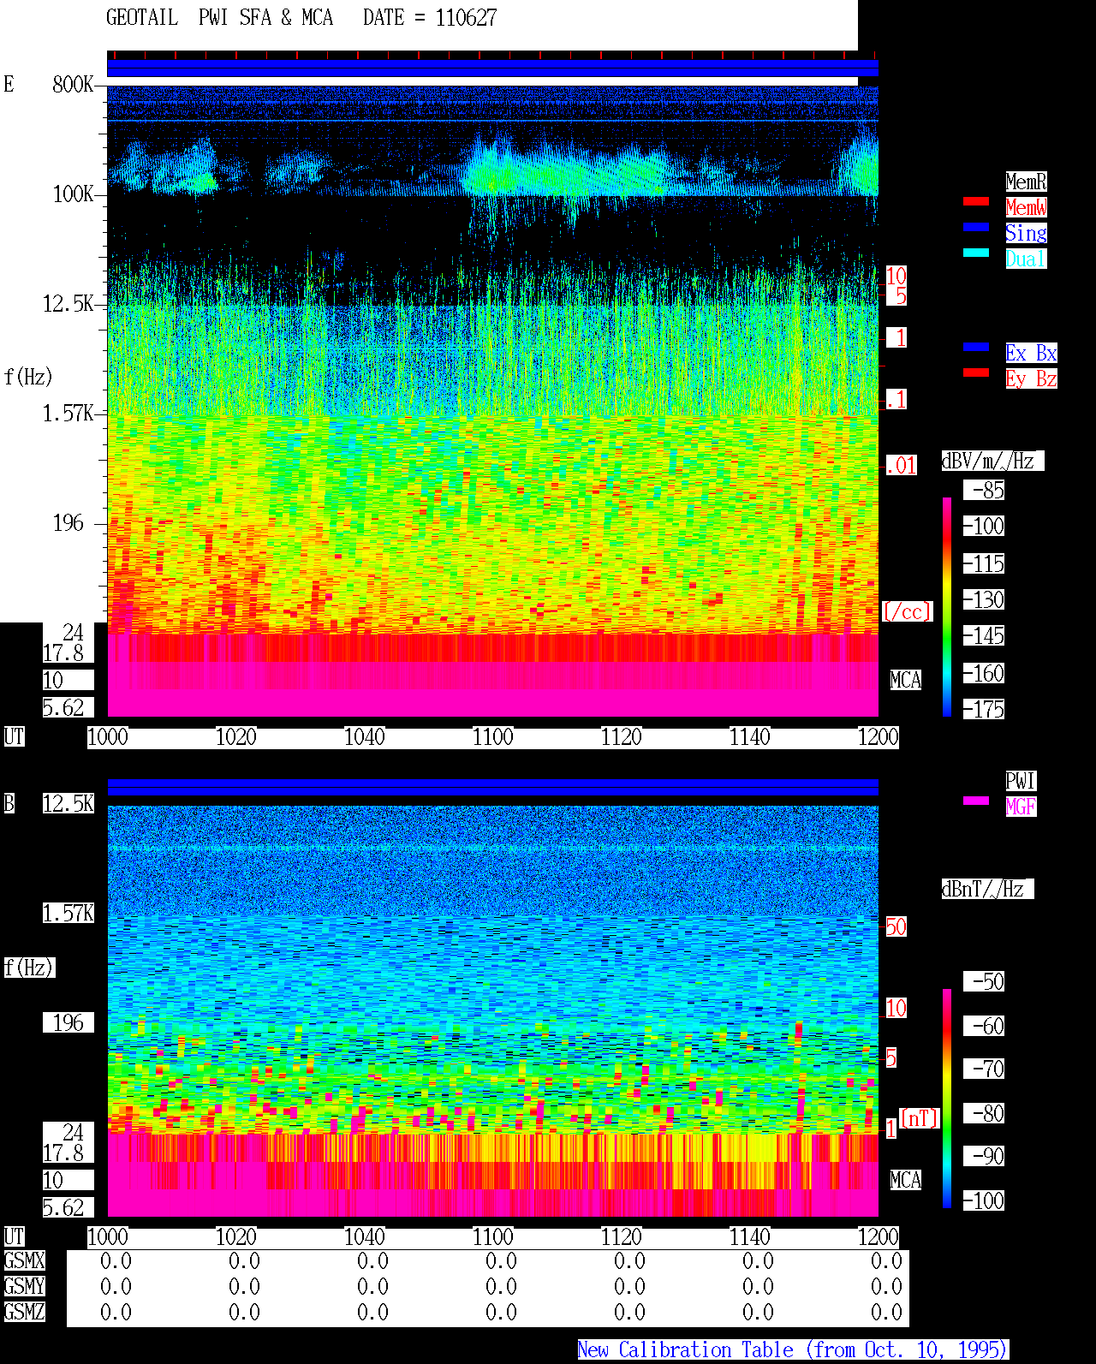Click the MemR legend label
Viewport: 1096px width, 1364px height.
click(x=1026, y=182)
